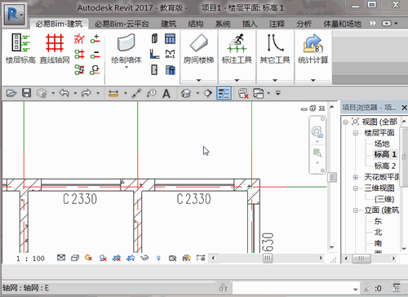
Task: Click the canvas horizontal scrollbar thumb
Action: [268, 258]
